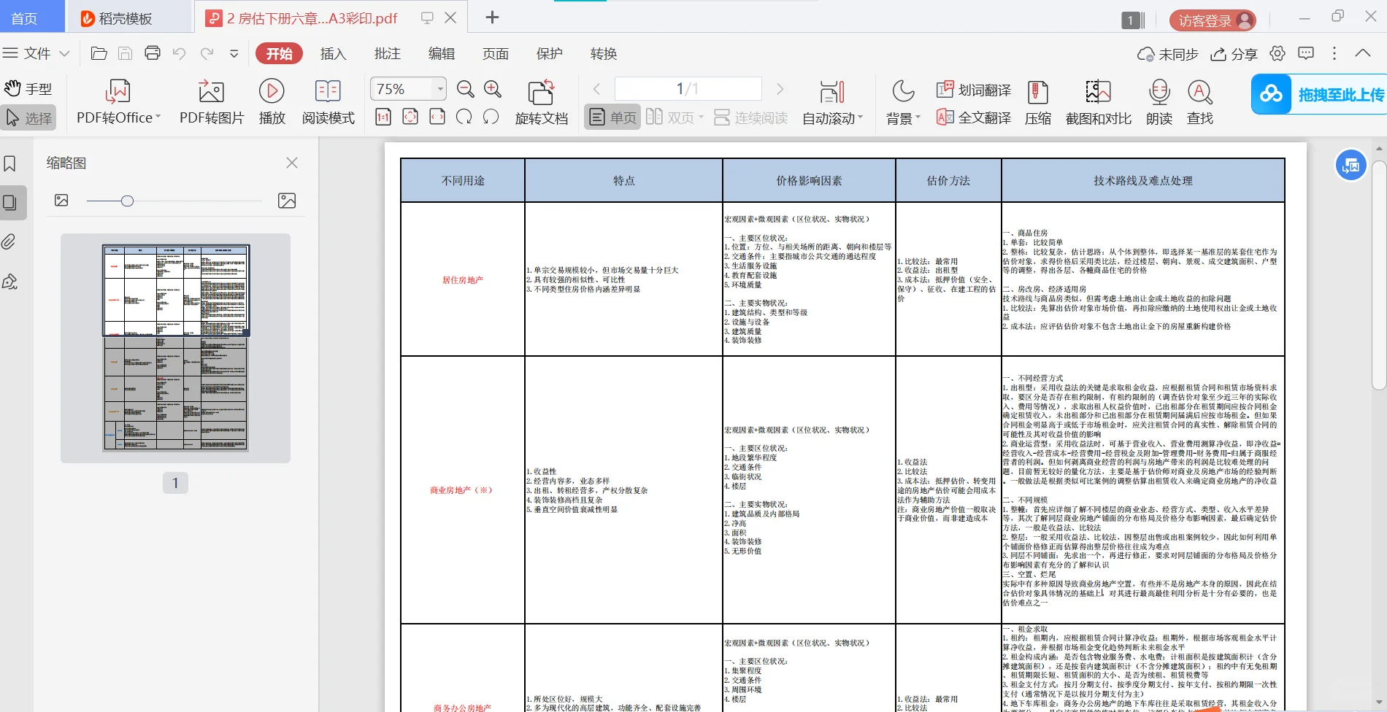Open the feedback chat bubble icon
This screenshot has height=712, width=1387.
tap(1306, 53)
